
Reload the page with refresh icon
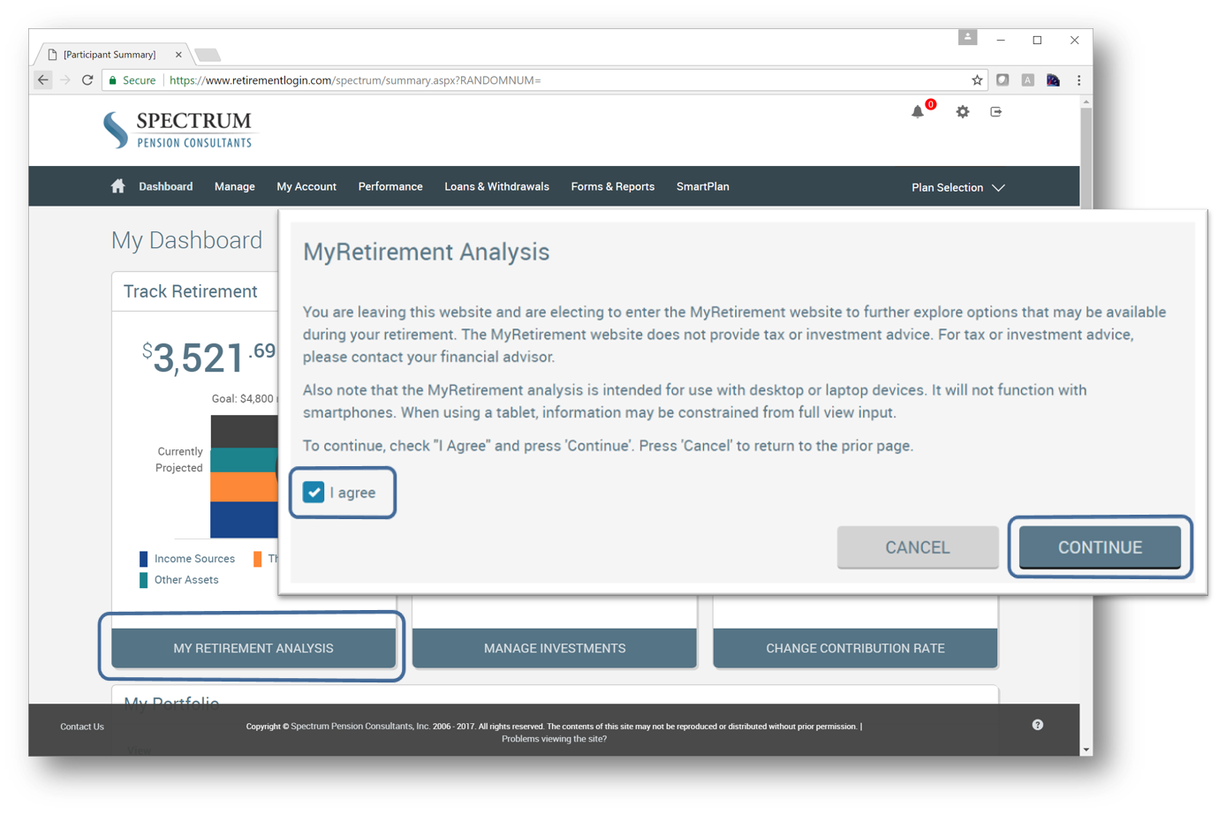click(x=87, y=80)
